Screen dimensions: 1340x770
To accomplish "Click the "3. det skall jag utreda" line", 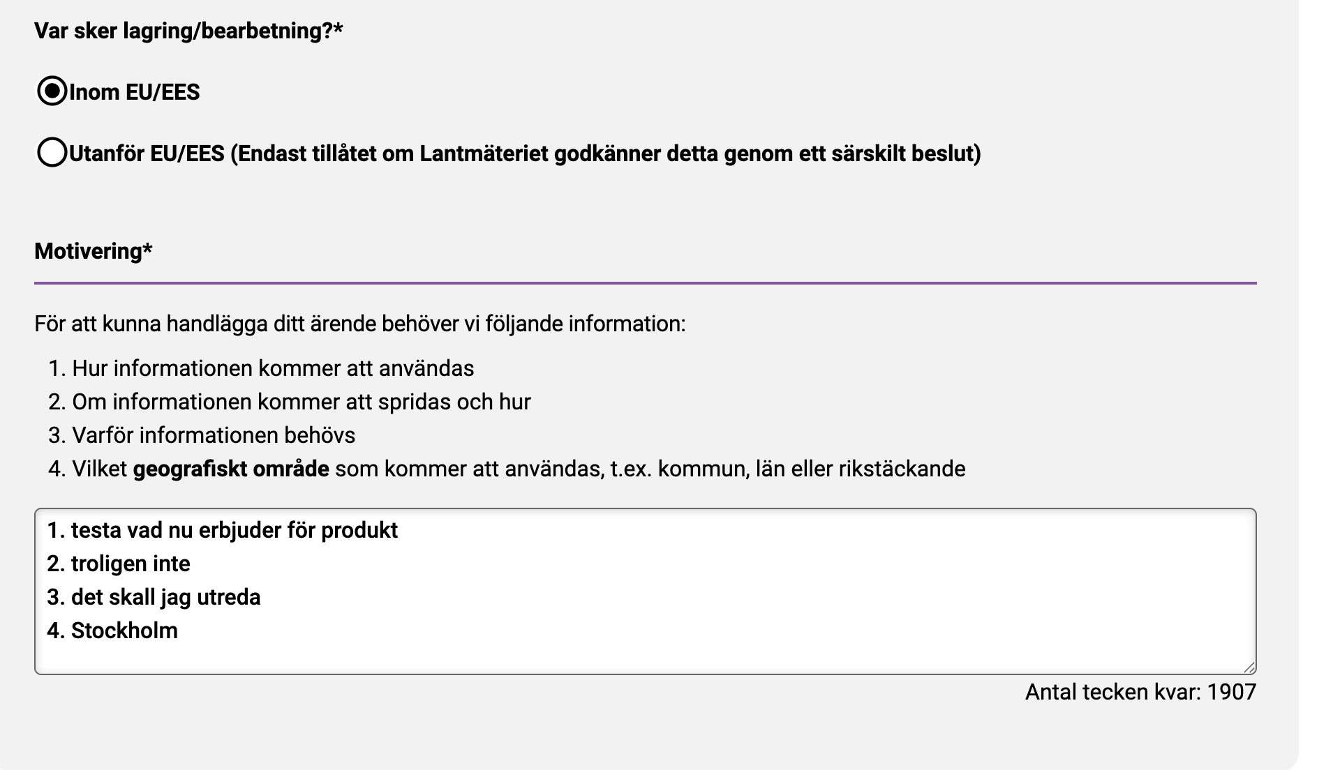I will 154,598.
